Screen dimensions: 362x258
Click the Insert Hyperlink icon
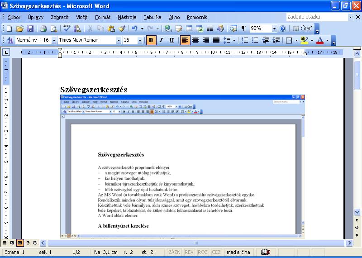(x=168, y=29)
